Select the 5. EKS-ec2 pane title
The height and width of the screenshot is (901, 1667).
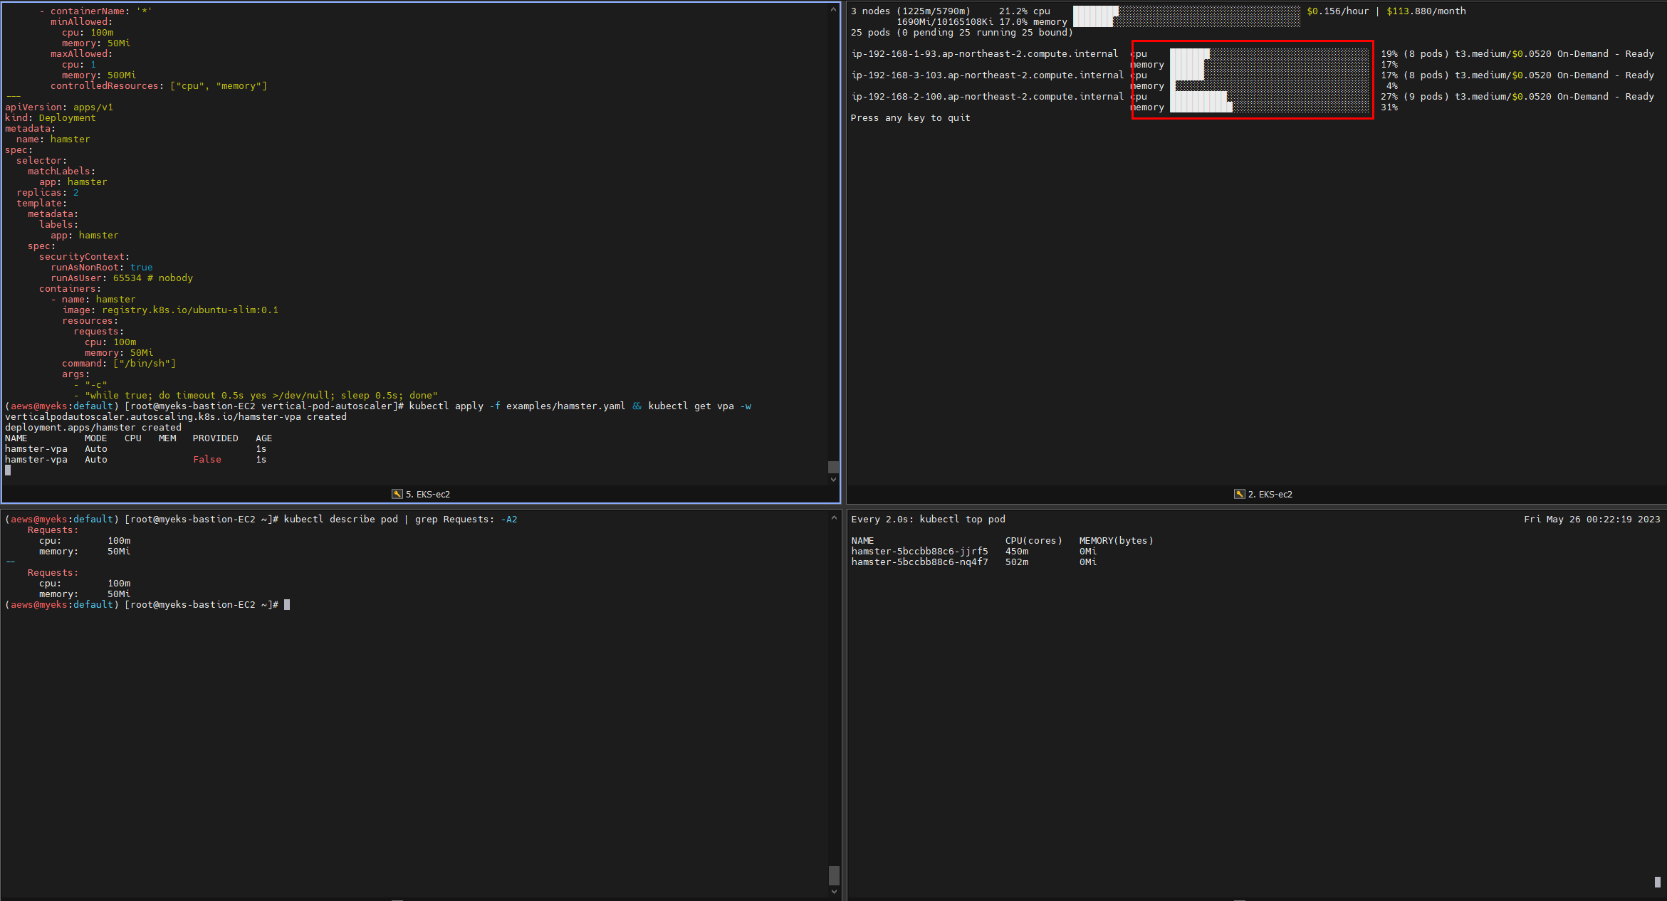428,494
